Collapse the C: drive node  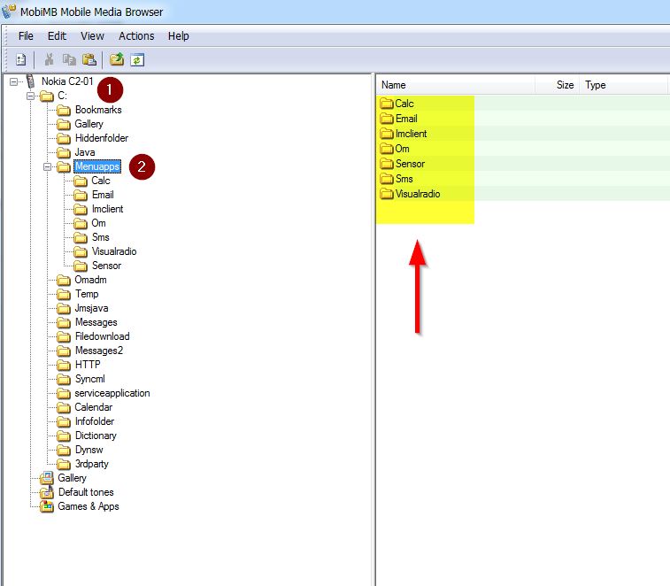coord(31,96)
